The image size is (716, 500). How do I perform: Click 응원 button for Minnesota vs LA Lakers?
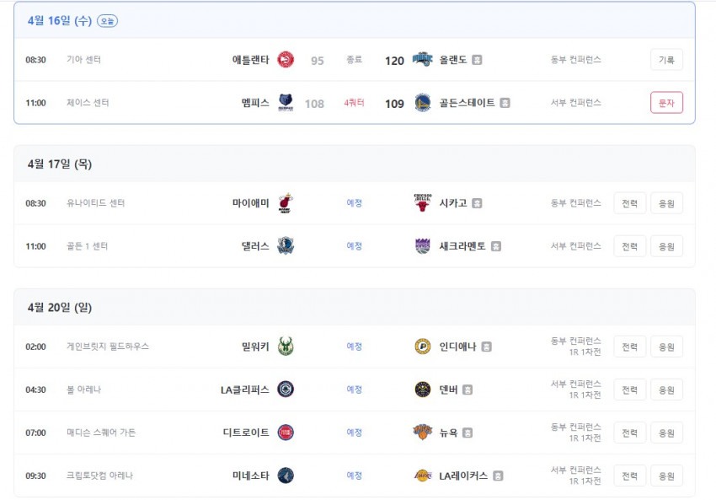pyautogui.click(x=666, y=476)
